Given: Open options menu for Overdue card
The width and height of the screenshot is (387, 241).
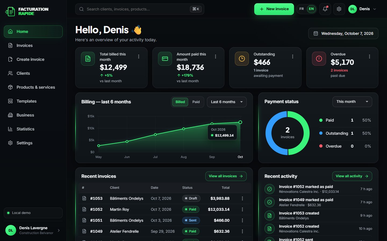Looking at the screenshot, I should point(370,57).
